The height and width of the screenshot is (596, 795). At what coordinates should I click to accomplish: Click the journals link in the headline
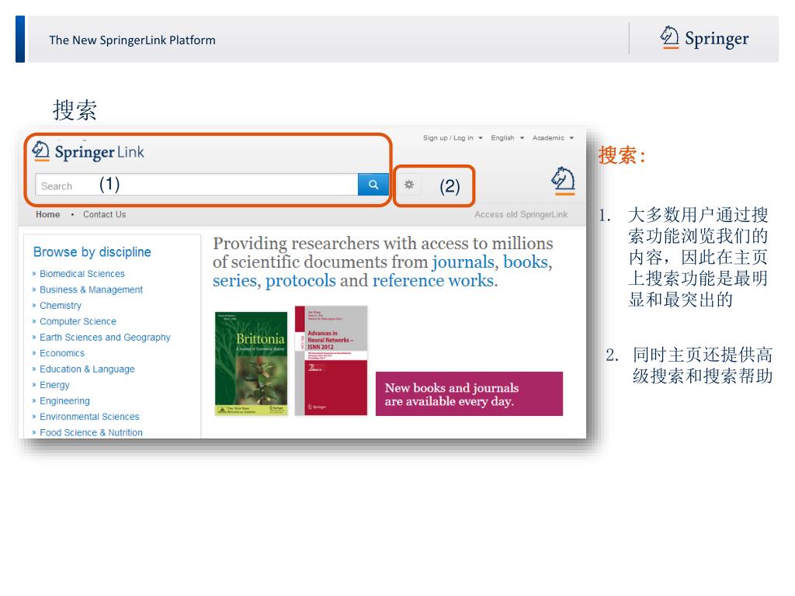point(463,262)
